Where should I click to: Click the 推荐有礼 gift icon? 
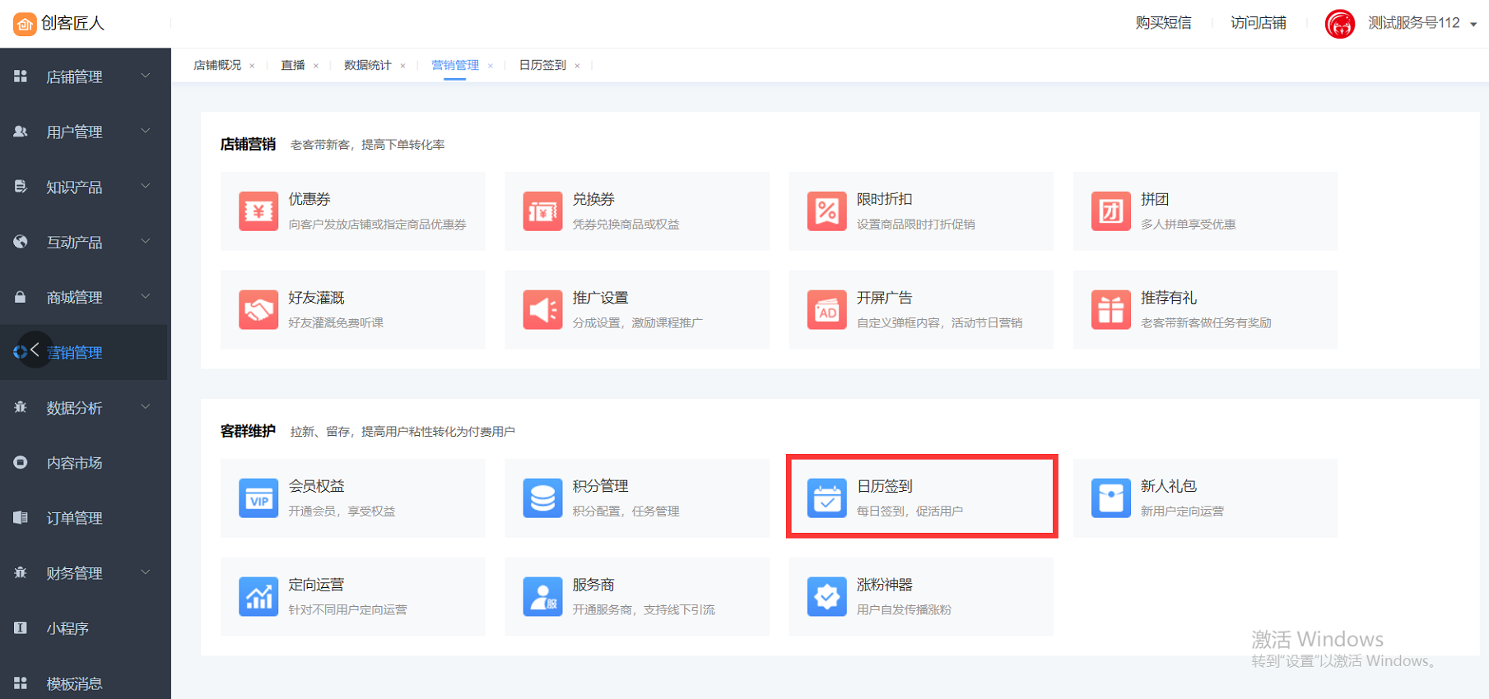point(1110,310)
